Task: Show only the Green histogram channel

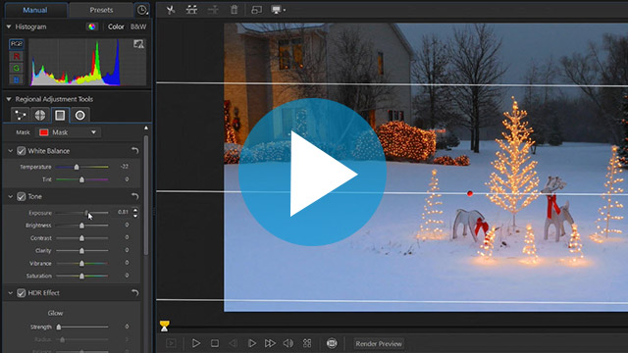Action: 17,68
